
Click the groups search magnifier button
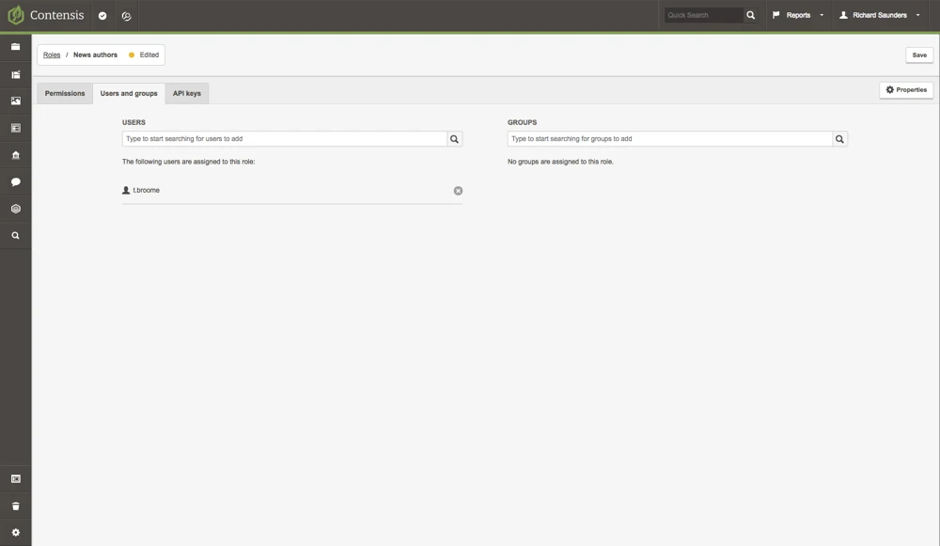coord(839,139)
